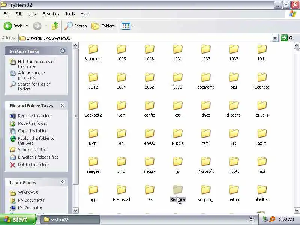
Task: Open the Back history dropdown arrow
Action: click(27, 26)
